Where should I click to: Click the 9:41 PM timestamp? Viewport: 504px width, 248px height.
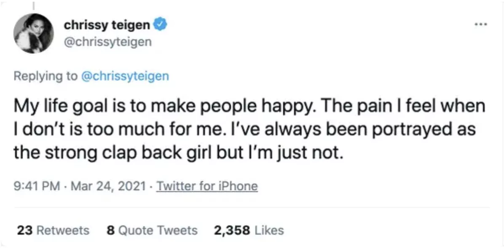click(37, 186)
